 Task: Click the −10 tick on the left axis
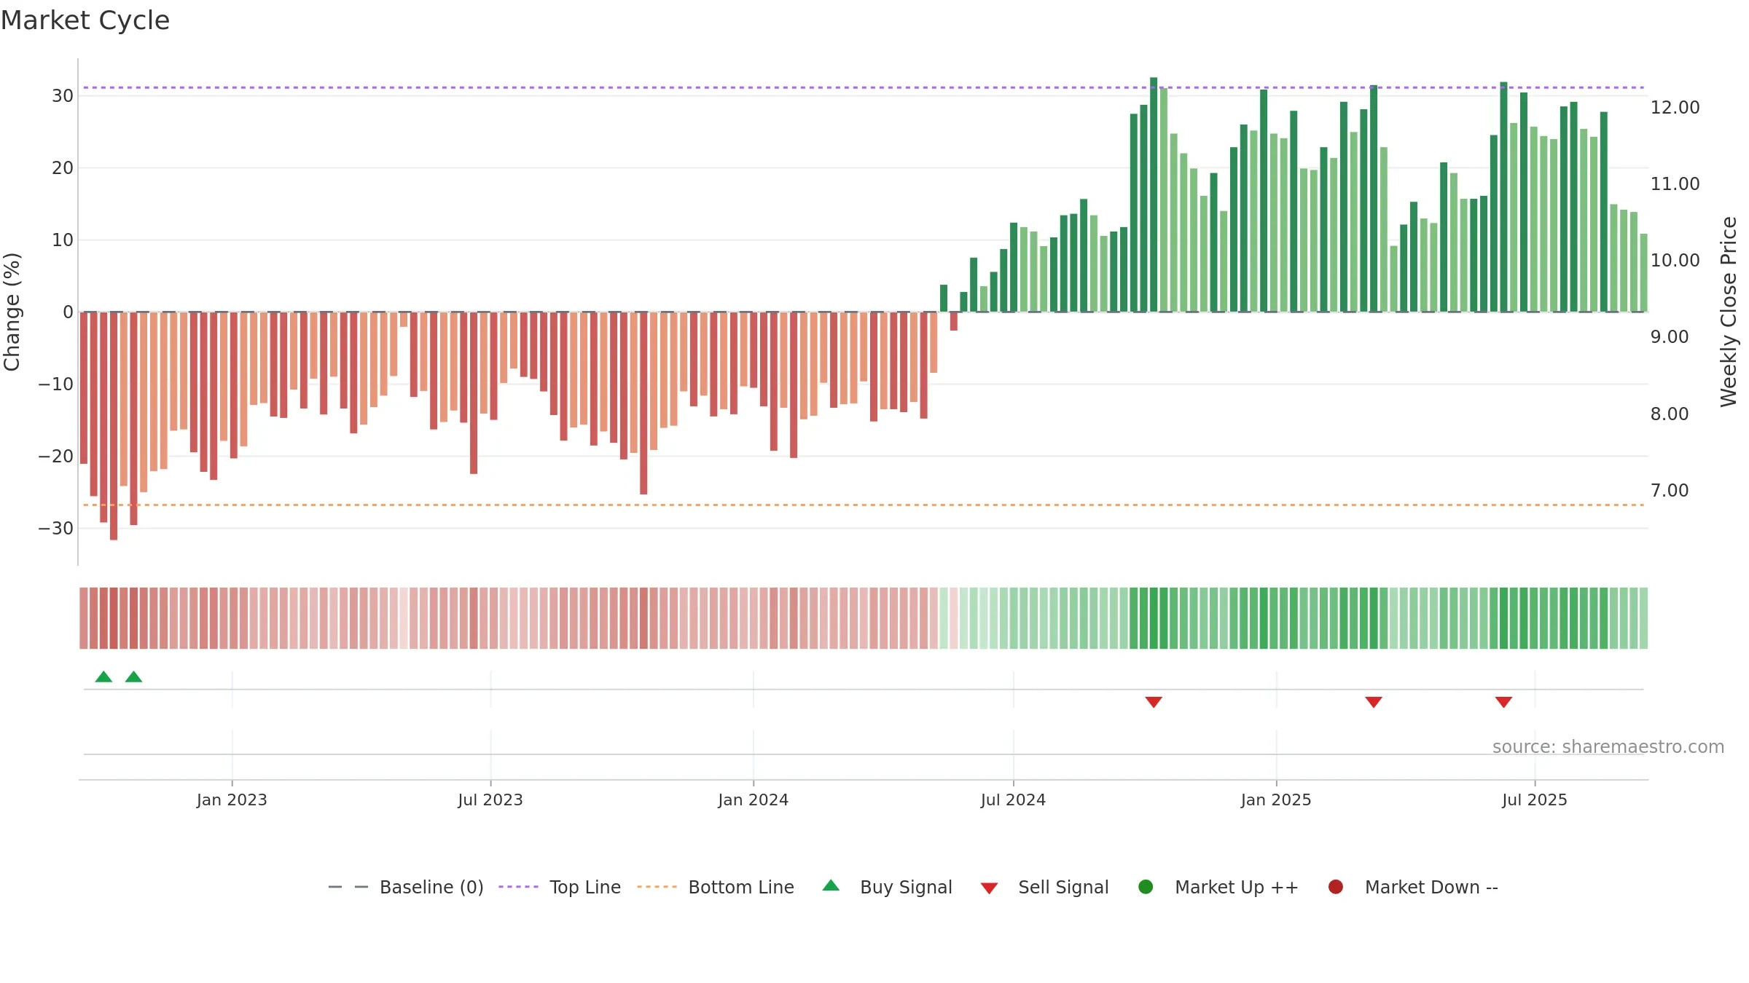(x=56, y=384)
